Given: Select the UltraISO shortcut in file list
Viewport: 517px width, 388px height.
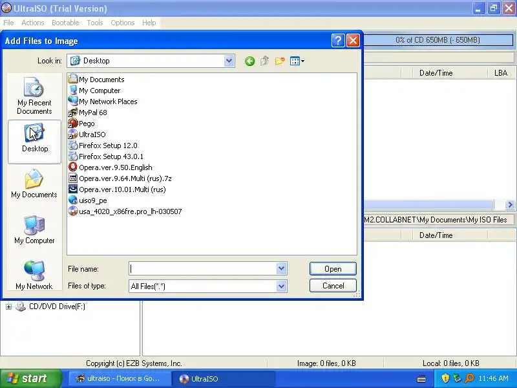Looking at the screenshot, I should tap(87, 135).
